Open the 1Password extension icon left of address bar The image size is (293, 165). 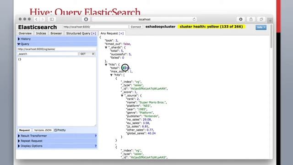(86, 19)
